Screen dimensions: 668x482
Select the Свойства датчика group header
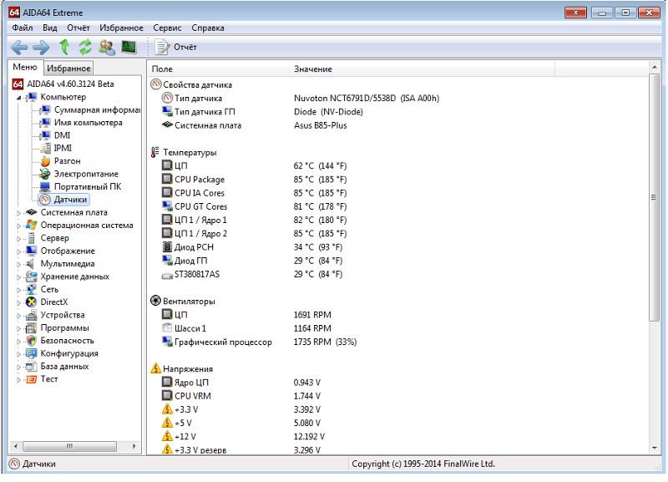[x=191, y=85]
